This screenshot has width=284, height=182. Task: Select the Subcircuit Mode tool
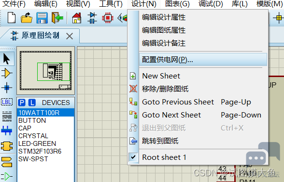(7, 146)
